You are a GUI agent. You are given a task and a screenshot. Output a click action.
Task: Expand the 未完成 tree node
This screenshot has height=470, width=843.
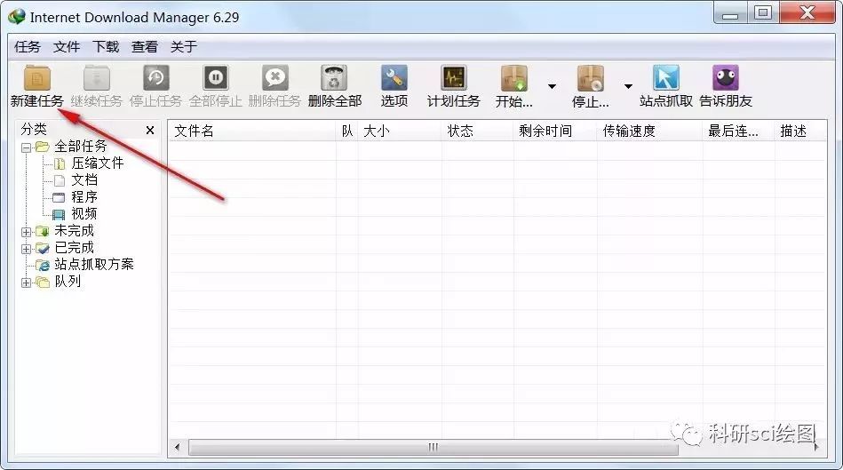[x=26, y=232]
